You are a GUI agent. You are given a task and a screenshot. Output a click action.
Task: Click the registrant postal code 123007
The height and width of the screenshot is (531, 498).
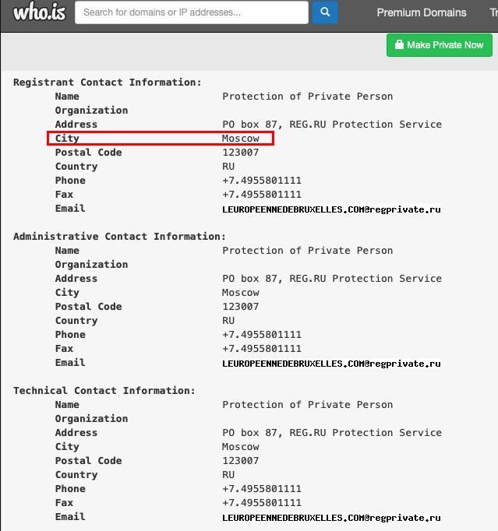[x=240, y=153]
